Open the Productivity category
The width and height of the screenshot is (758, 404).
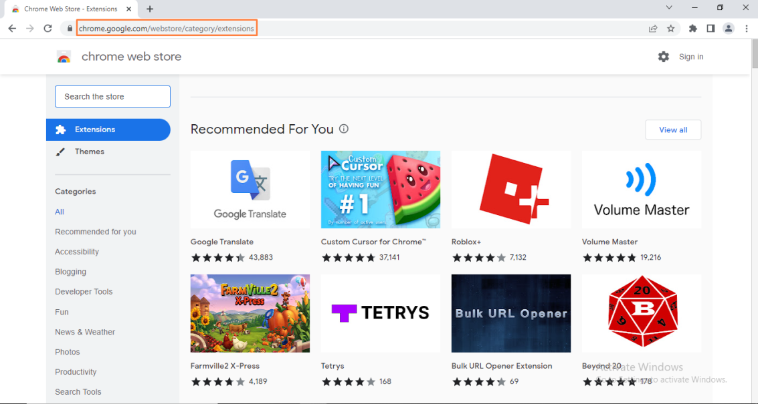pos(76,372)
